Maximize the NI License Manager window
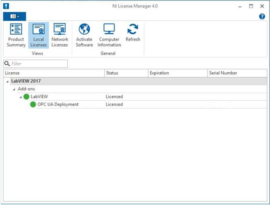 point(251,6)
